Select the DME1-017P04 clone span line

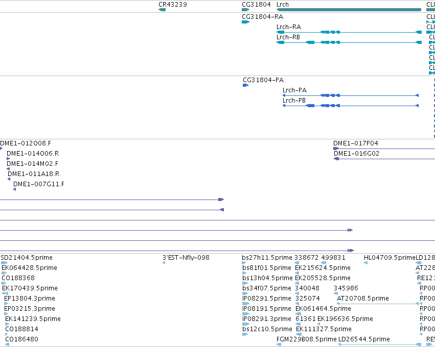pos(384,148)
